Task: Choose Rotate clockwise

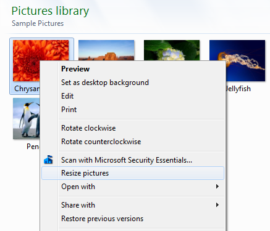Action: coord(88,128)
